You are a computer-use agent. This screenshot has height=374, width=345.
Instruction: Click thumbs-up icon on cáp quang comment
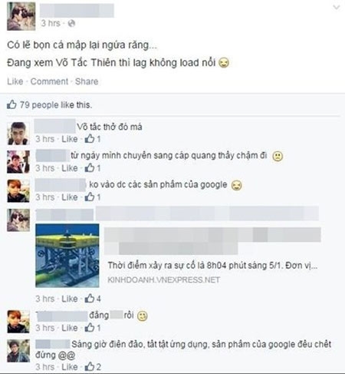tap(90, 168)
